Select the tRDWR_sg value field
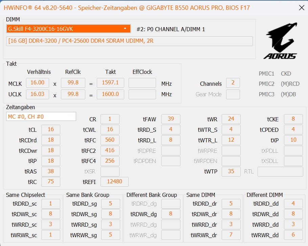The width and height of the screenshot is (308, 246). pos(111,214)
